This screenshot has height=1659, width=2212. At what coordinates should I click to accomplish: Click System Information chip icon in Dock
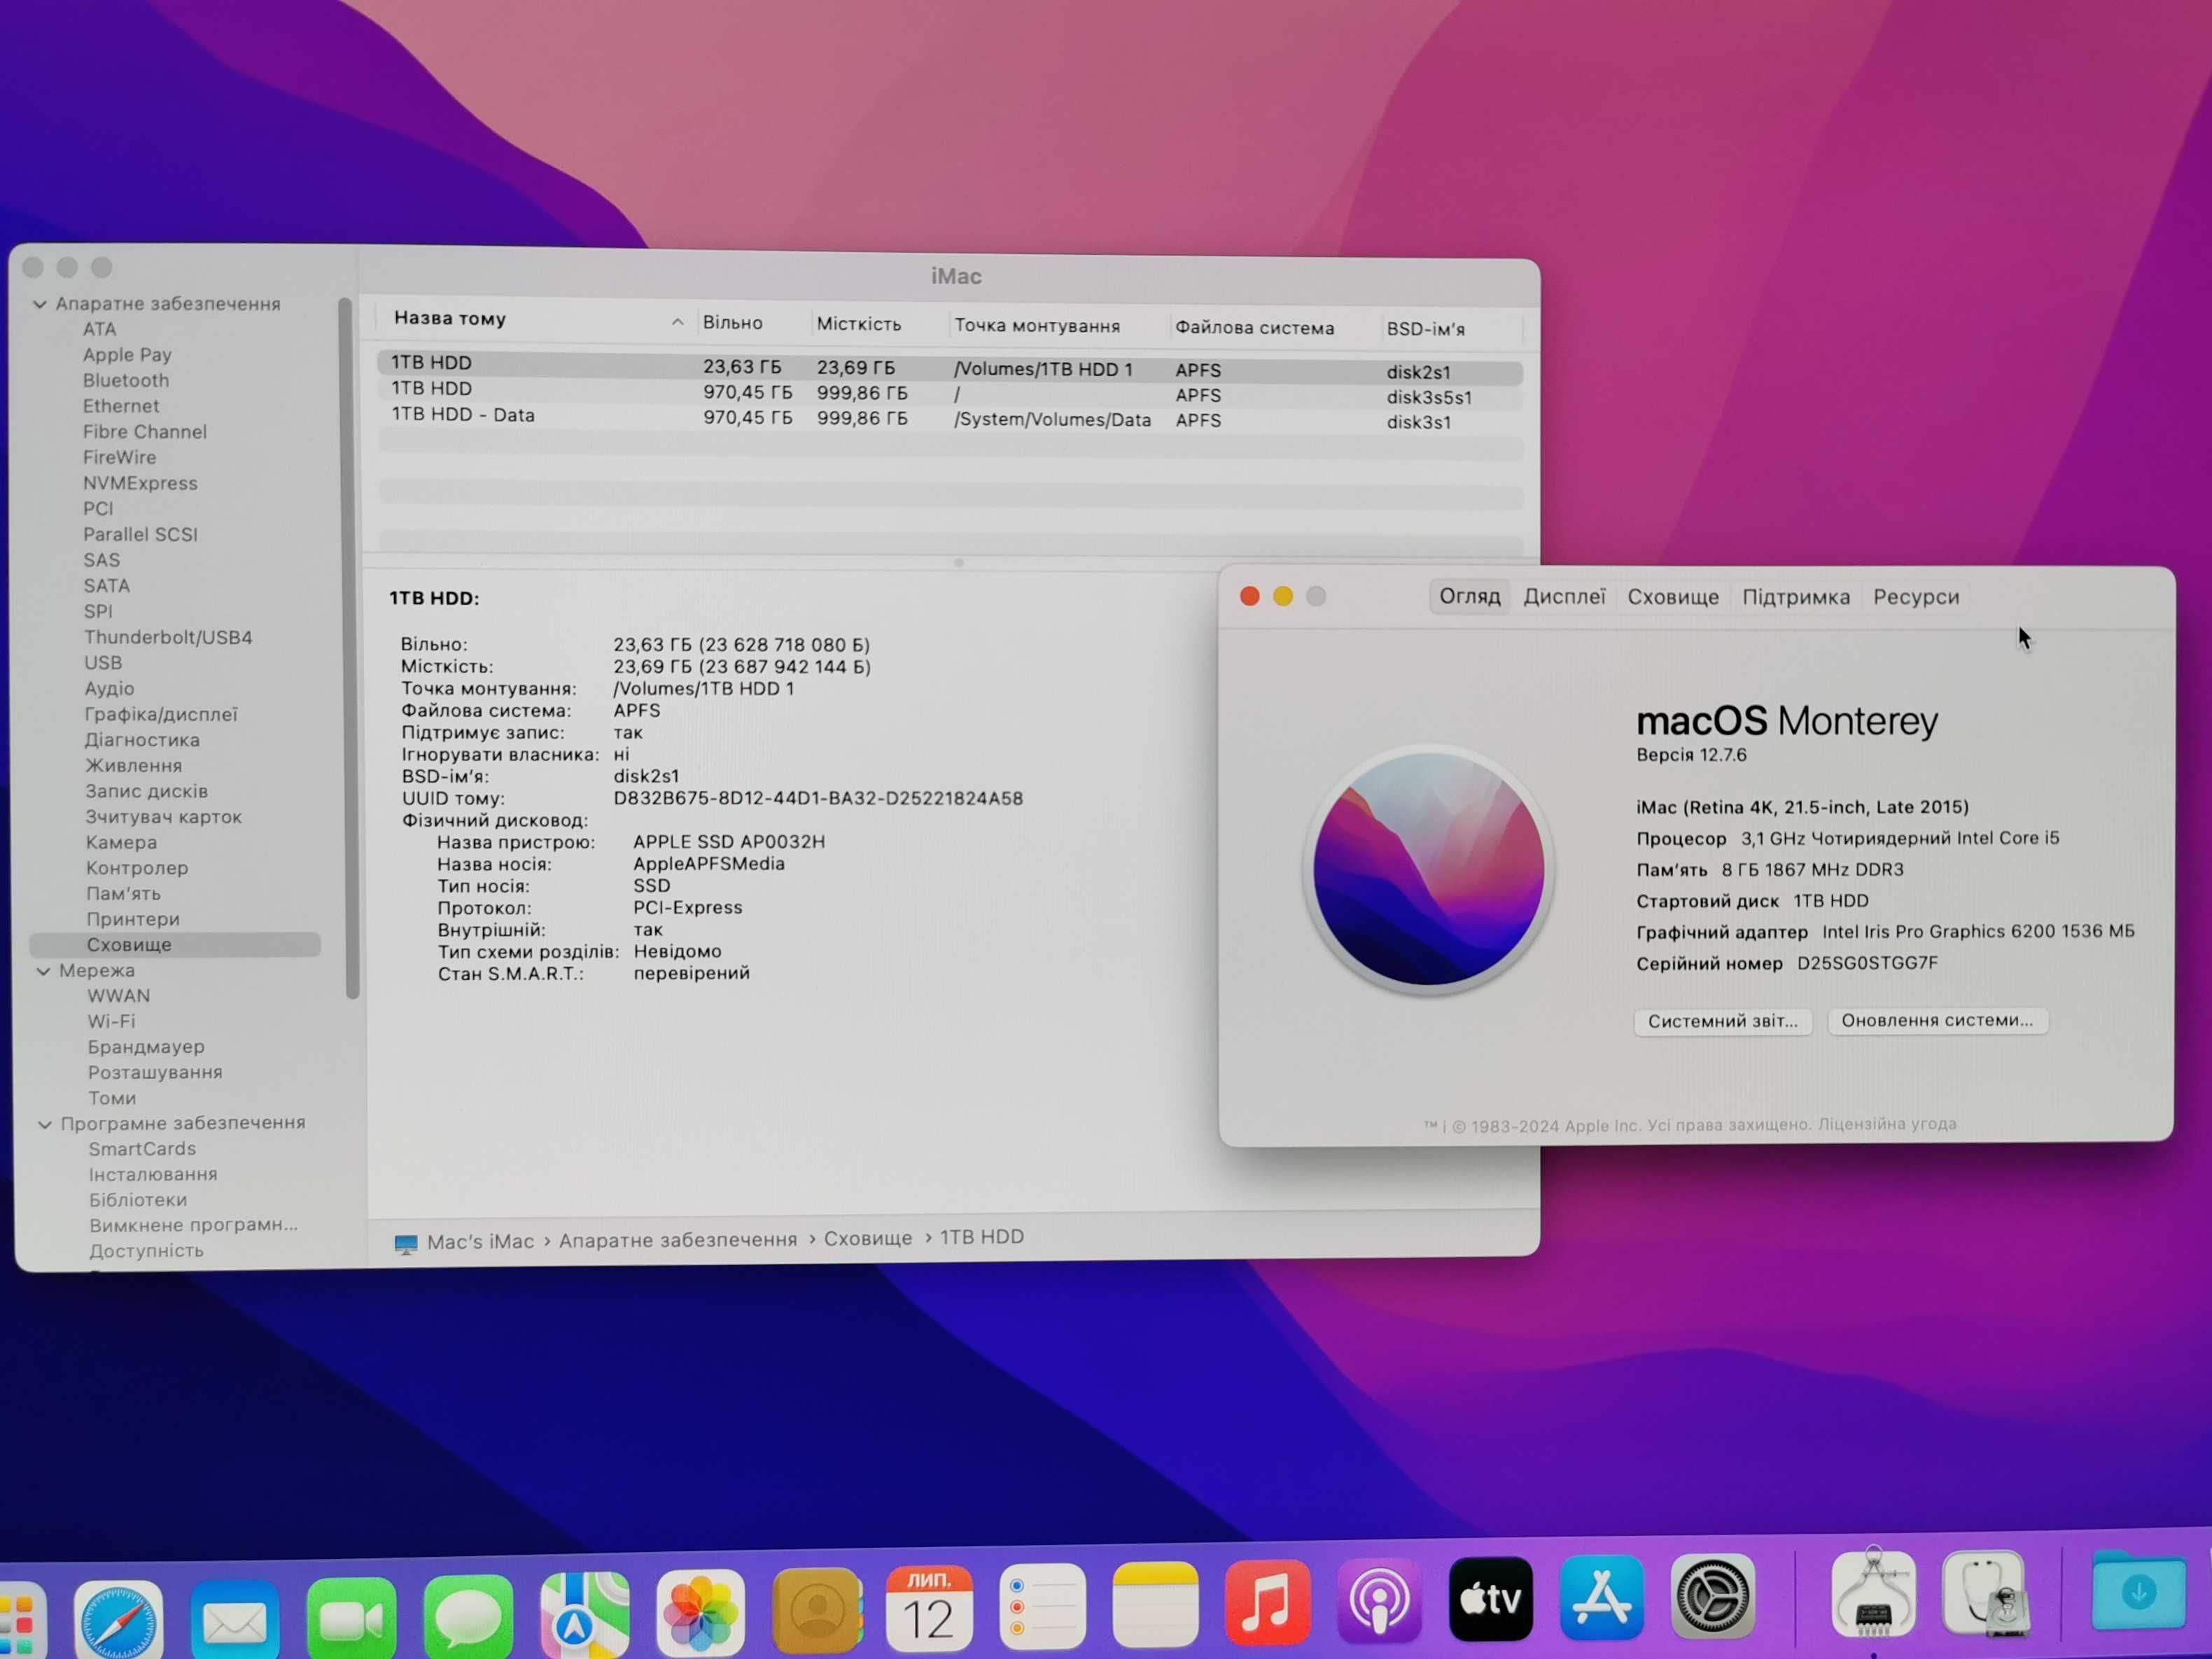[x=1873, y=1594]
